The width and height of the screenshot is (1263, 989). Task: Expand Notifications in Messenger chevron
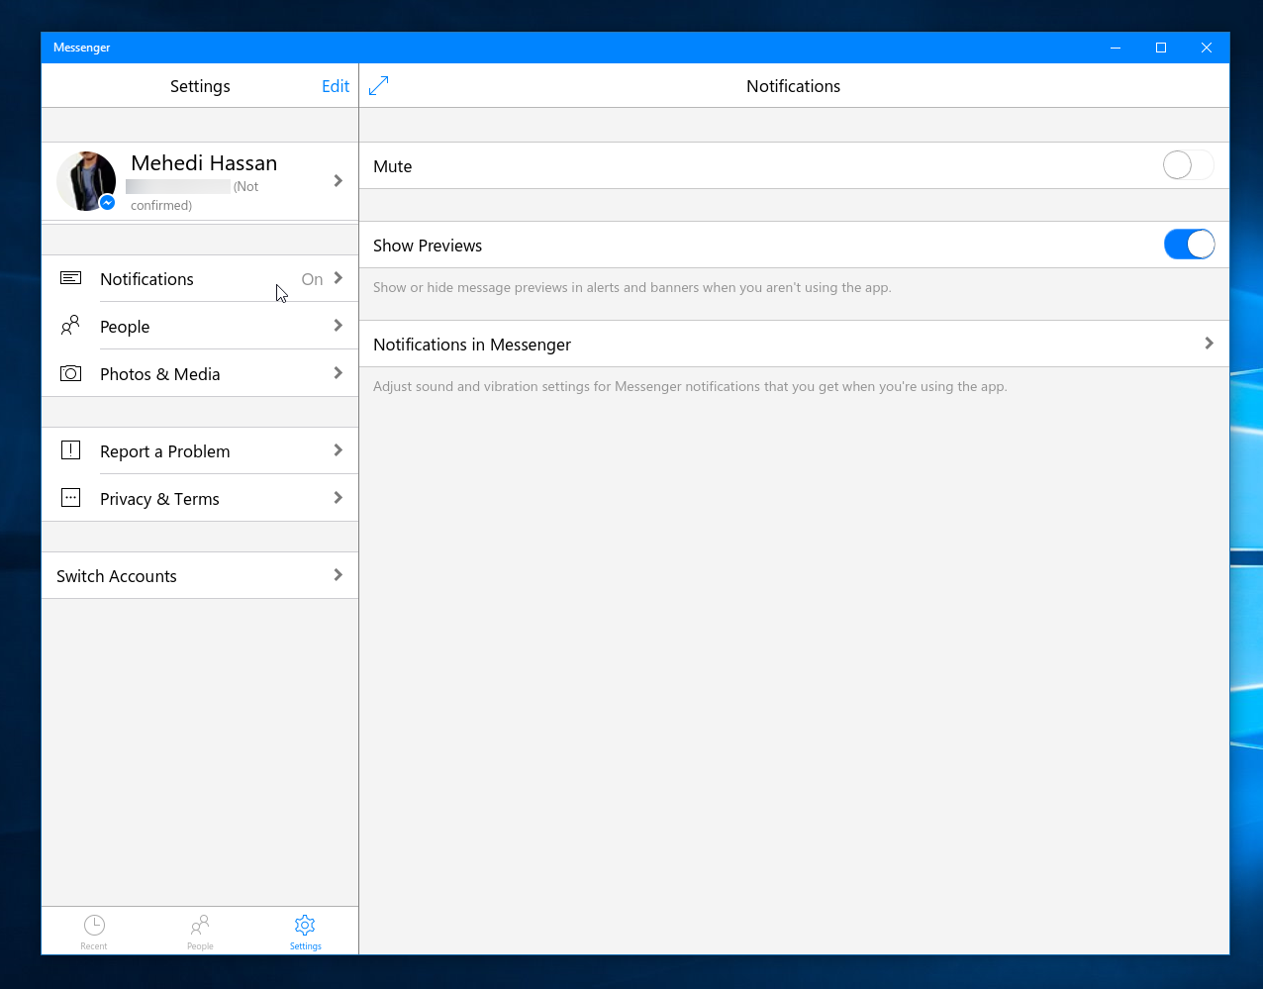[x=1210, y=344]
